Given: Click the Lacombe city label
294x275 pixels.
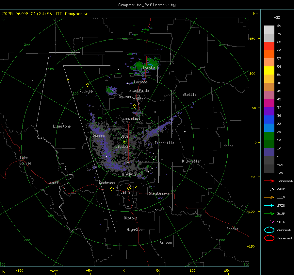Looking at the screenshot, I should 141,82.
